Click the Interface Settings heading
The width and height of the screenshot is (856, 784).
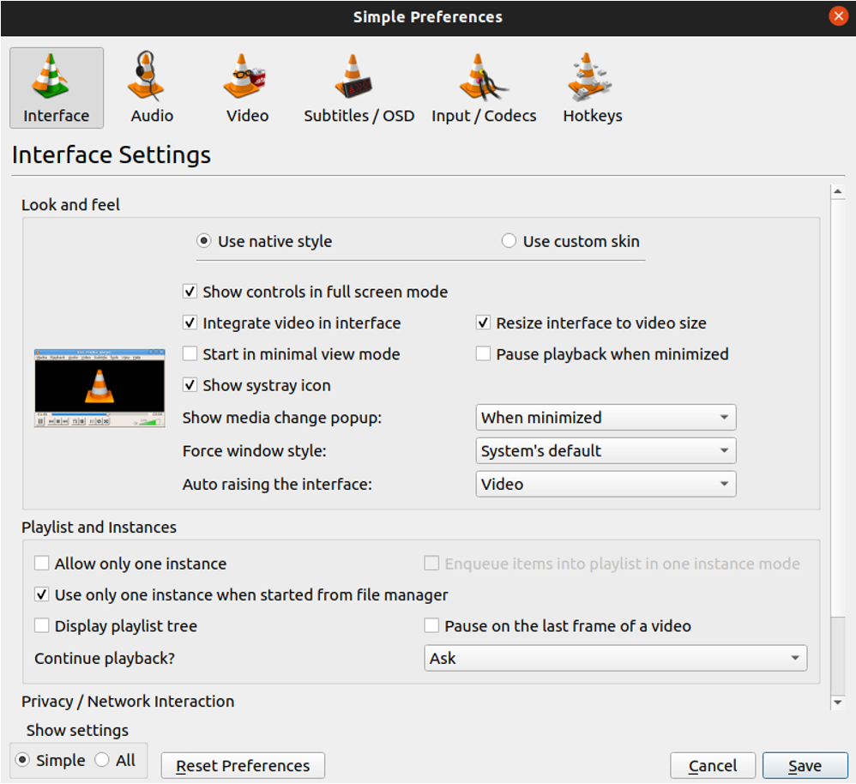(x=112, y=155)
